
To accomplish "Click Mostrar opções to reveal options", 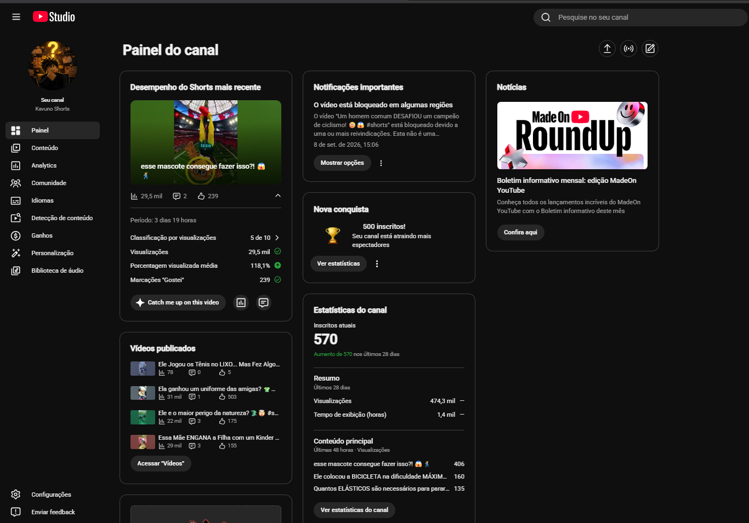I will coord(342,163).
